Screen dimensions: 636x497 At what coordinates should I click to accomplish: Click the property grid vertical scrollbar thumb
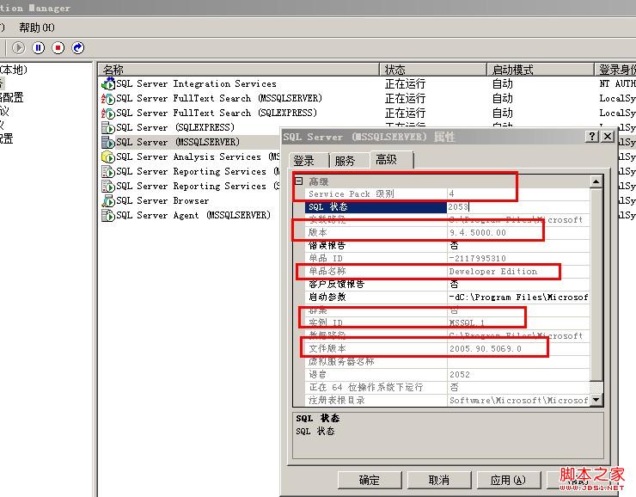[596, 285]
